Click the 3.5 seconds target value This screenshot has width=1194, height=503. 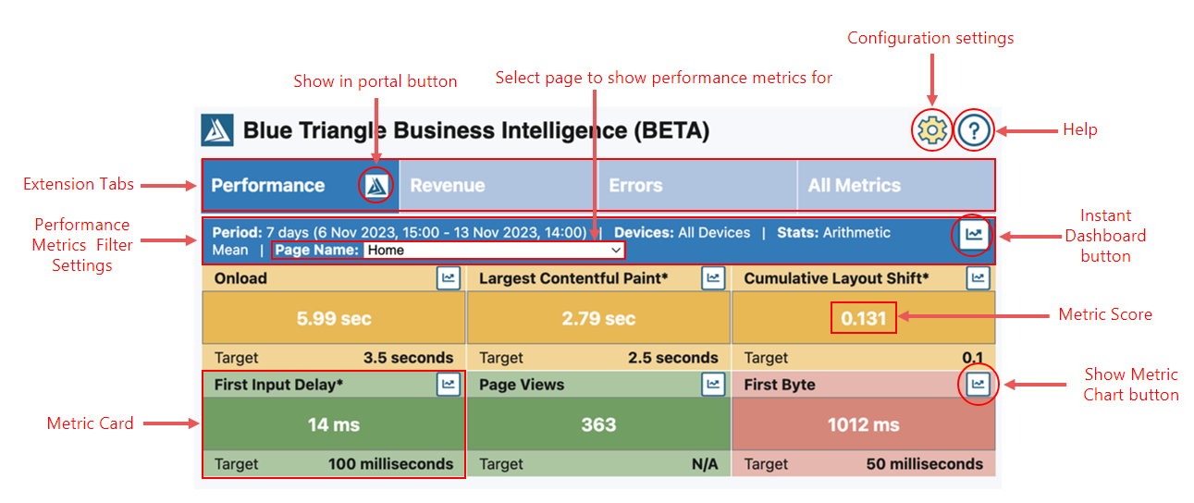point(408,358)
